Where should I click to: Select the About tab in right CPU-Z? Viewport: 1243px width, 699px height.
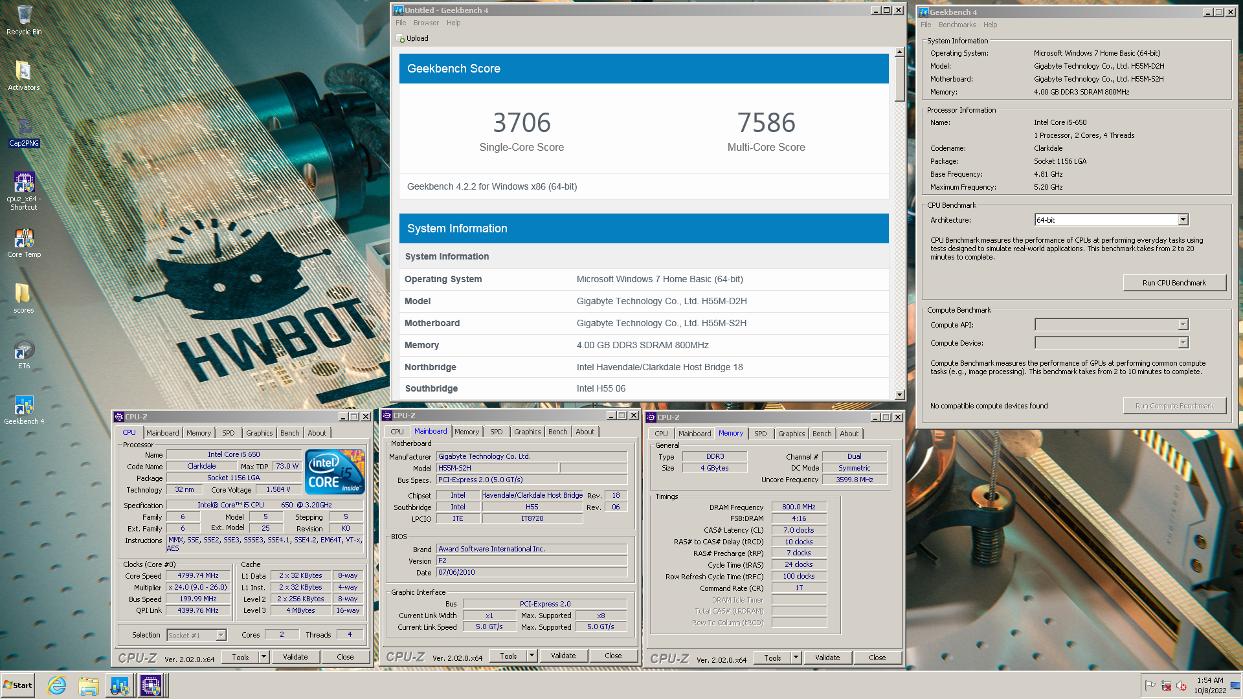(849, 434)
